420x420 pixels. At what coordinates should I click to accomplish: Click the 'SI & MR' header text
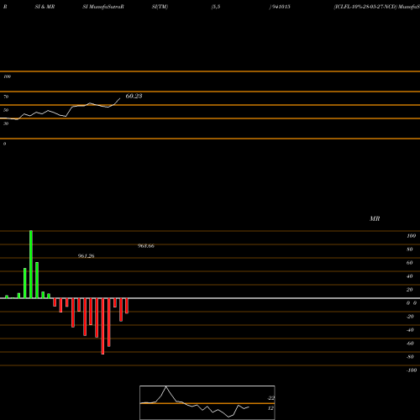point(45,7)
